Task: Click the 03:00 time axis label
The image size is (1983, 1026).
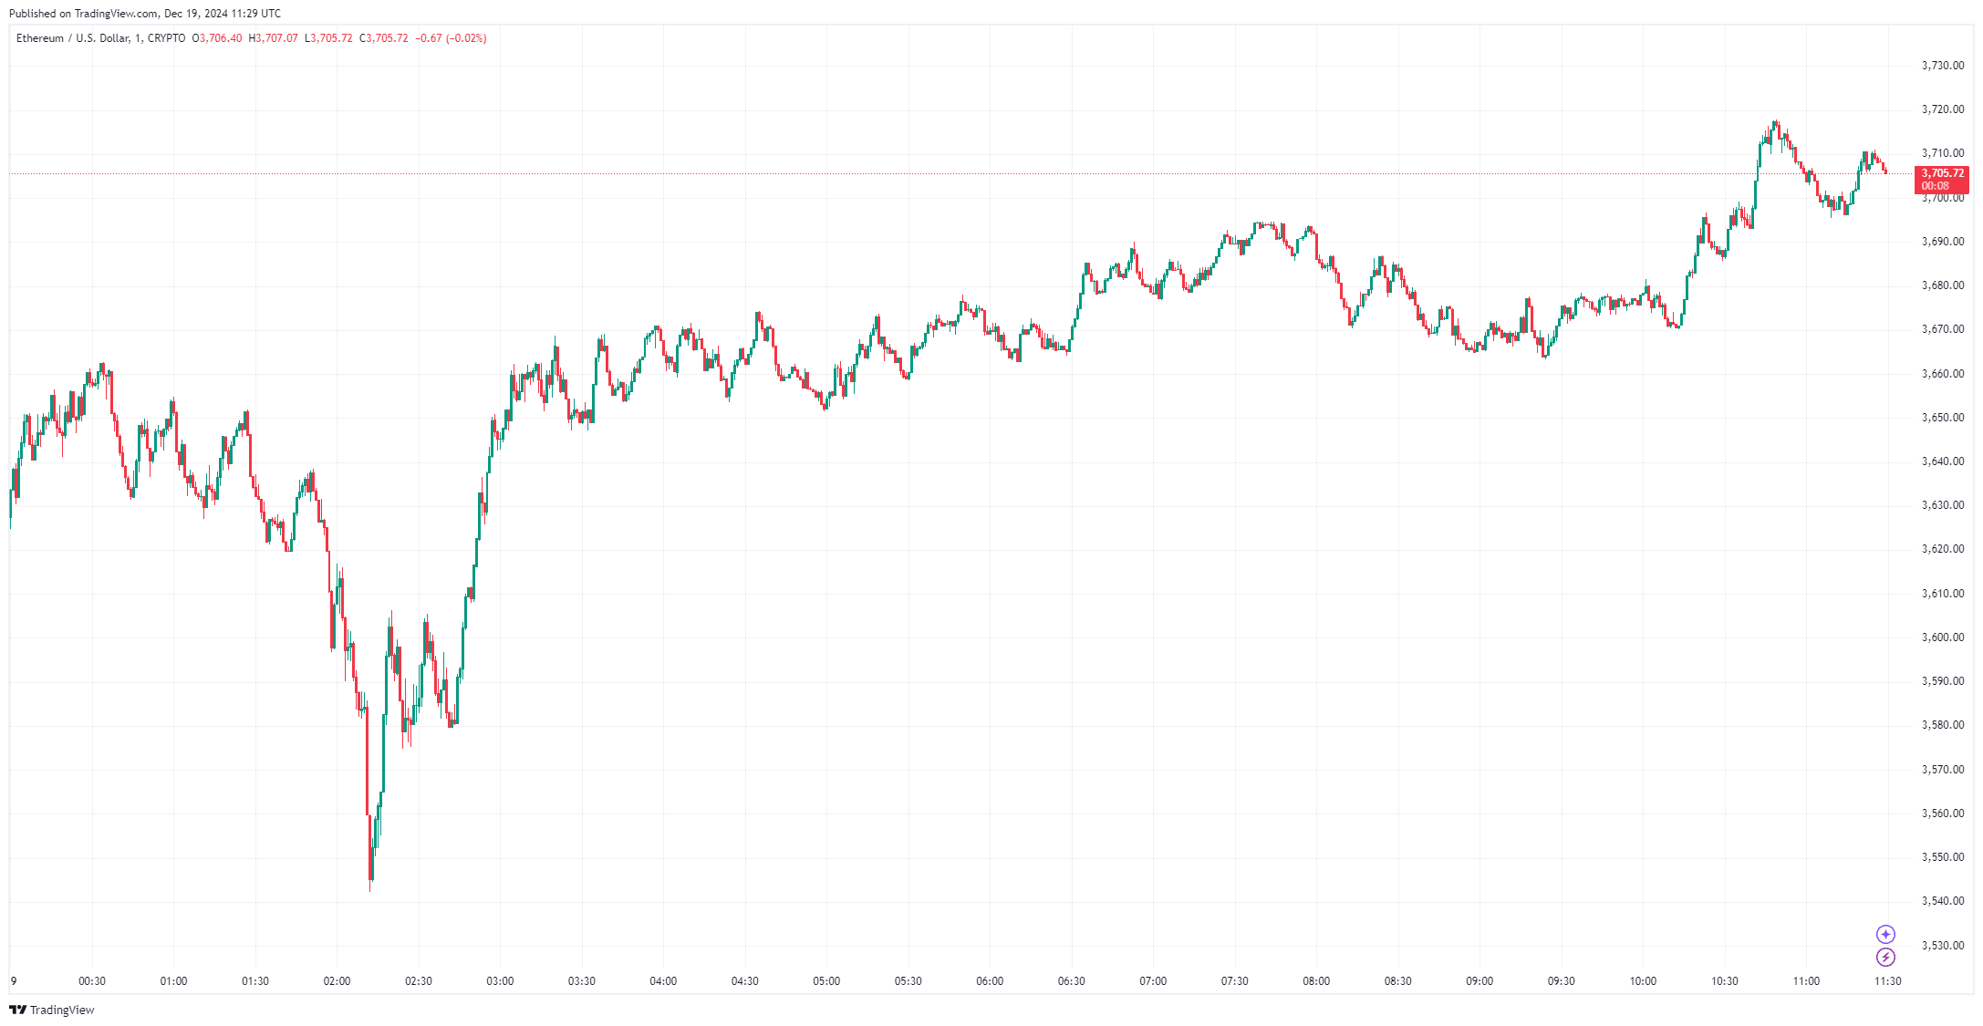Action: pyautogui.click(x=500, y=981)
